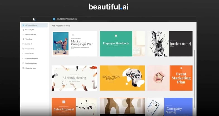
Task: Click the Shared With Me share icon
Action: pyautogui.click(x=23, y=35)
